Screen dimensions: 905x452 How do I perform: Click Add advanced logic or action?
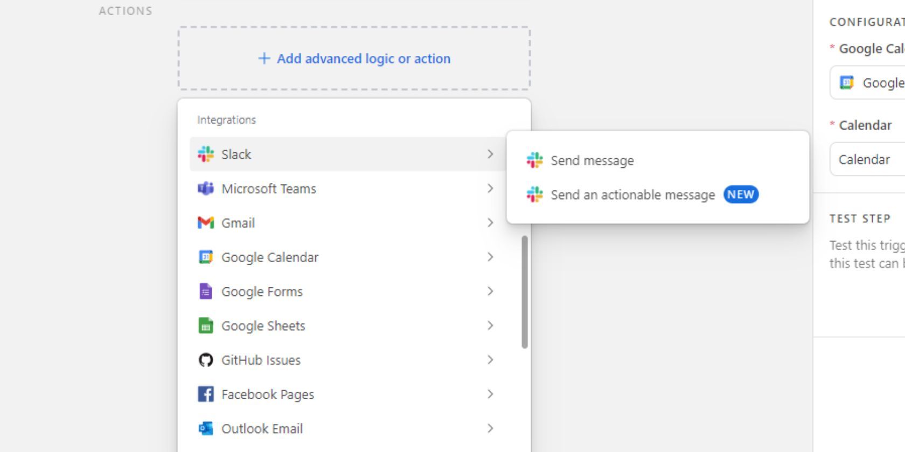(x=354, y=59)
